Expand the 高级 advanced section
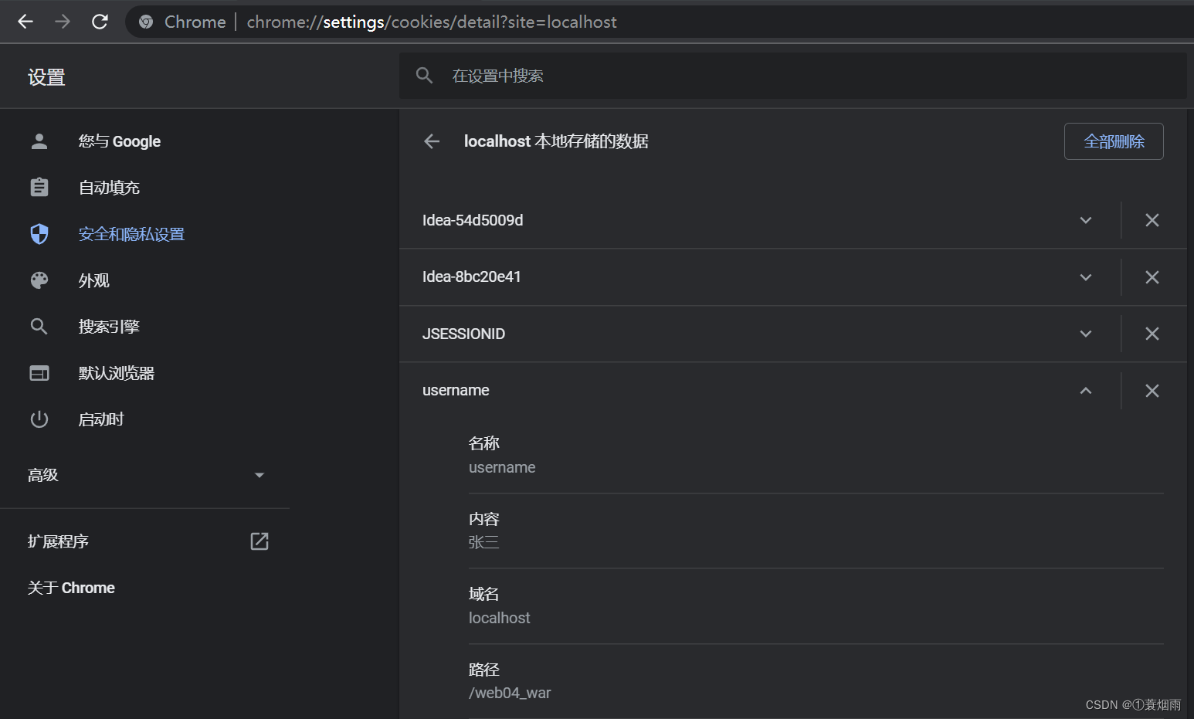The image size is (1194, 719). coord(43,475)
